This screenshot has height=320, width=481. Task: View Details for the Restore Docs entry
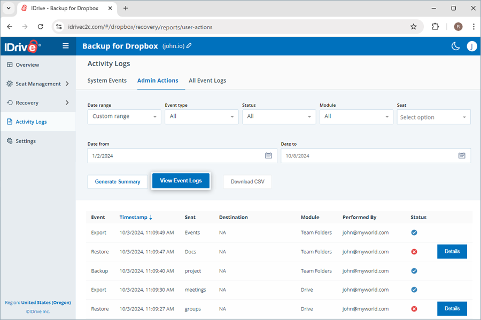click(452, 251)
